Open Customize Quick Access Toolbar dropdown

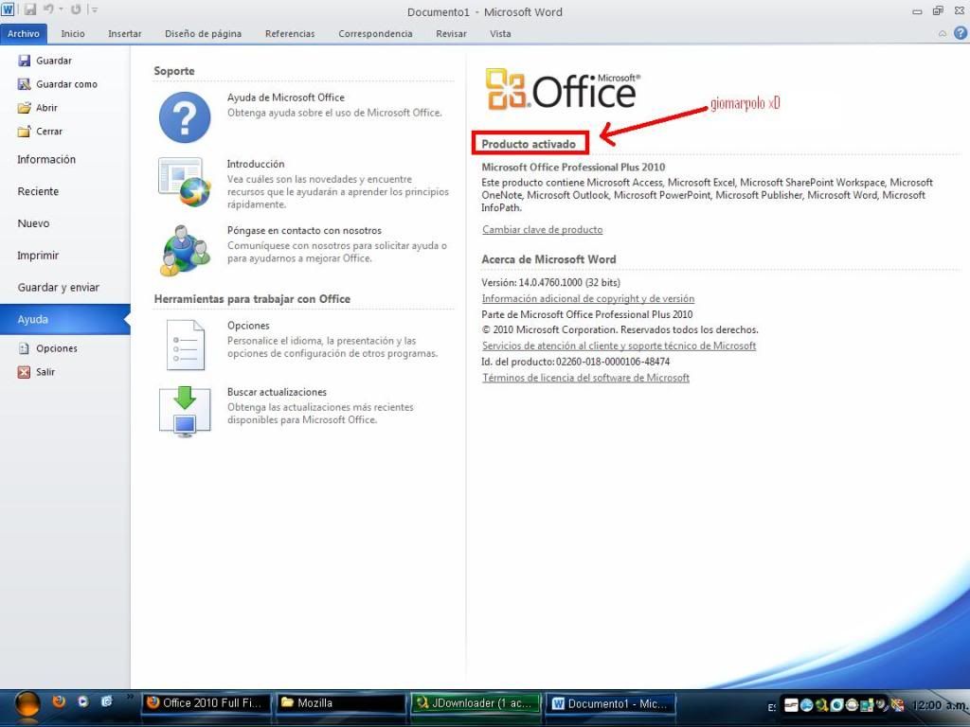[x=94, y=9]
